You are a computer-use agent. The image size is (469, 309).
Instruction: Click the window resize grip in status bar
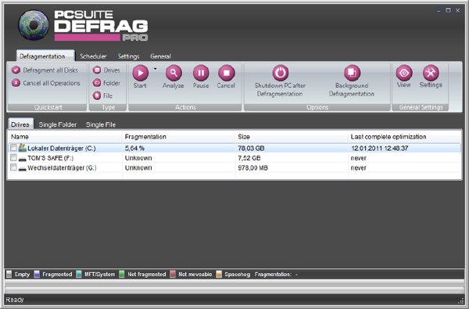click(461, 300)
